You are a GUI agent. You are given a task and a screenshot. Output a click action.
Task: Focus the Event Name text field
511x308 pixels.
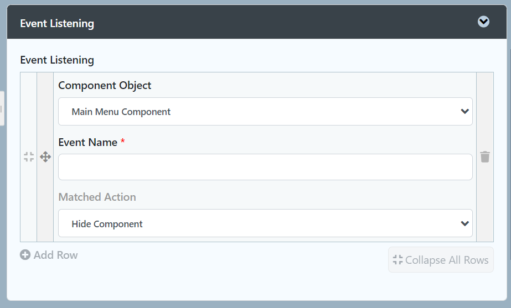point(265,167)
